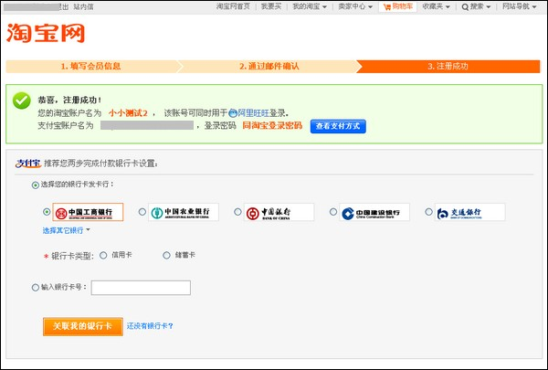
Task: Click account name 小小测试2
Action: click(x=128, y=113)
